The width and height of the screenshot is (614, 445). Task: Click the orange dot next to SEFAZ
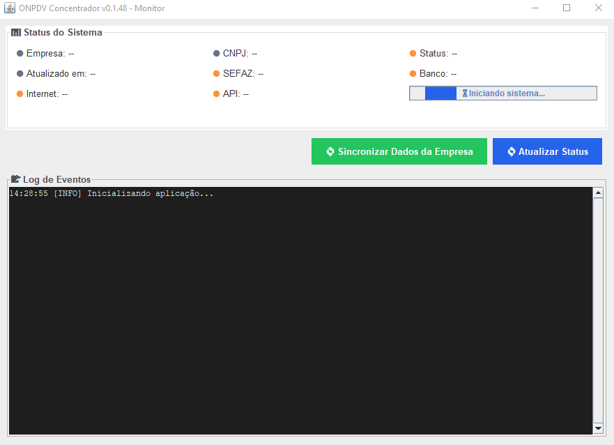click(217, 74)
